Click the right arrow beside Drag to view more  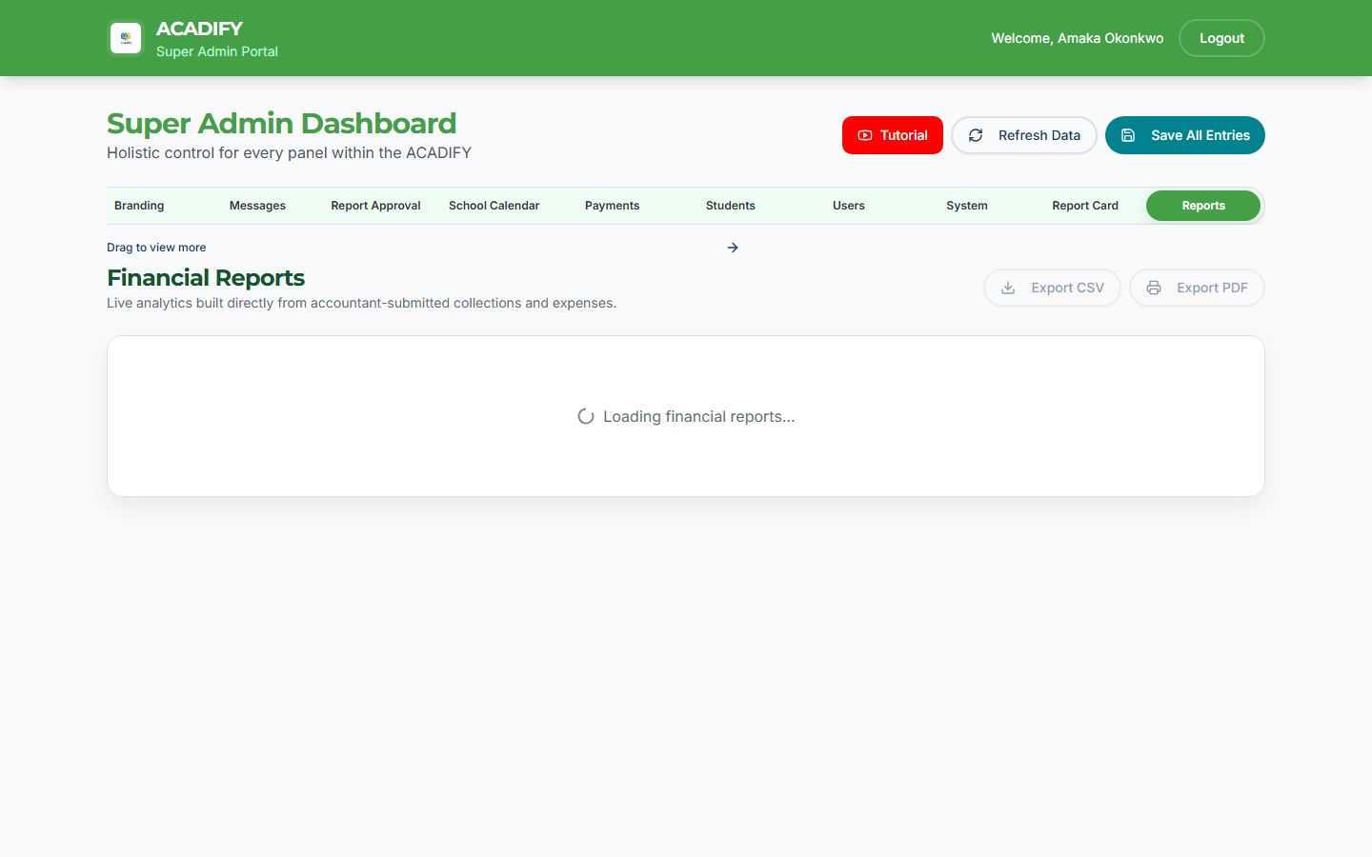click(x=732, y=247)
